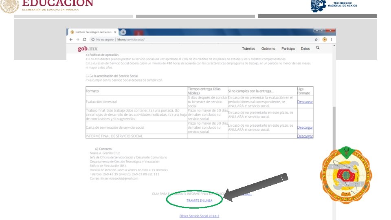
Task: Open the Datos menu item
Action: coord(305,48)
